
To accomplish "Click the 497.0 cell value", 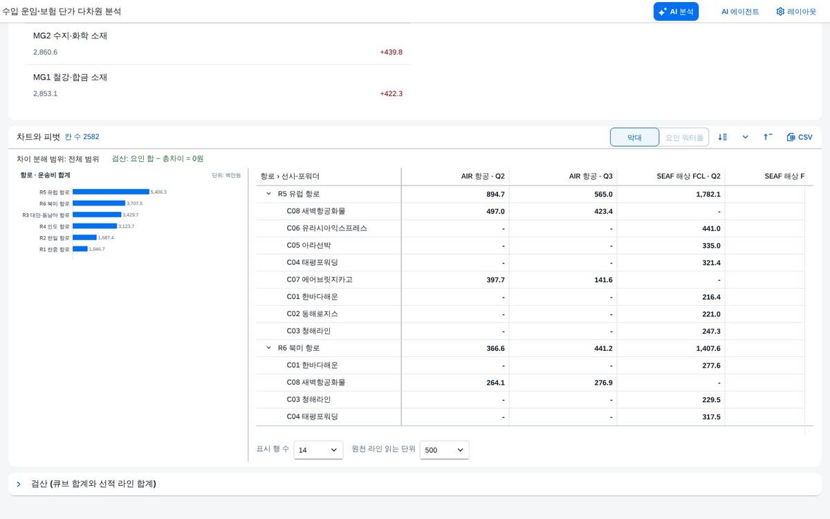I will (495, 211).
